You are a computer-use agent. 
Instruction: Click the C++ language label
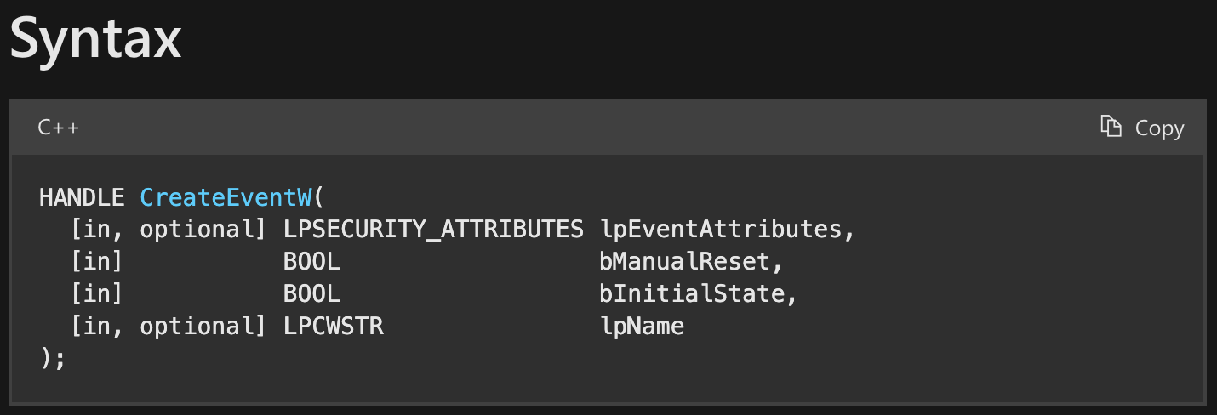coord(59,128)
